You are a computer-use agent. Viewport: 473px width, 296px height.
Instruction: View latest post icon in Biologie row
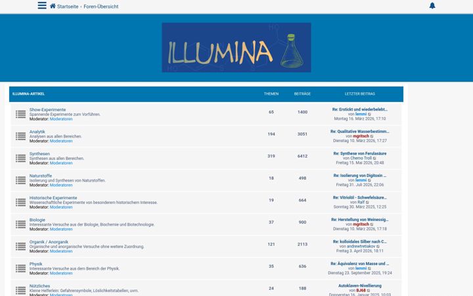[x=372, y=224]
